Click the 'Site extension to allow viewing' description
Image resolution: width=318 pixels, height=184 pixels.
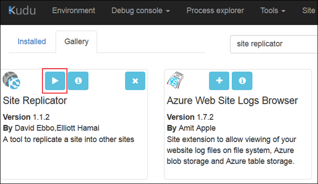pos(231,150)
